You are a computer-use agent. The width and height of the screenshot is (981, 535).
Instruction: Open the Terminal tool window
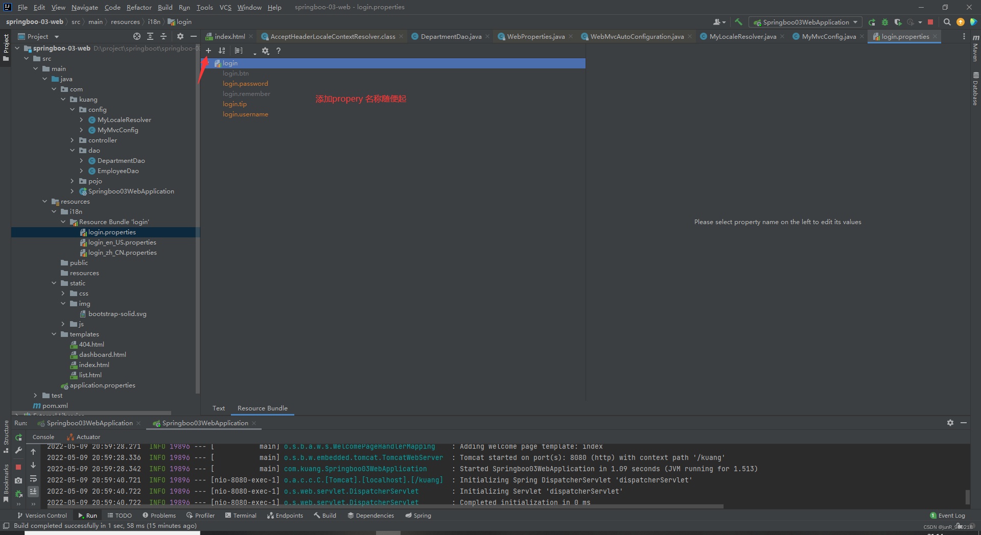241,516
